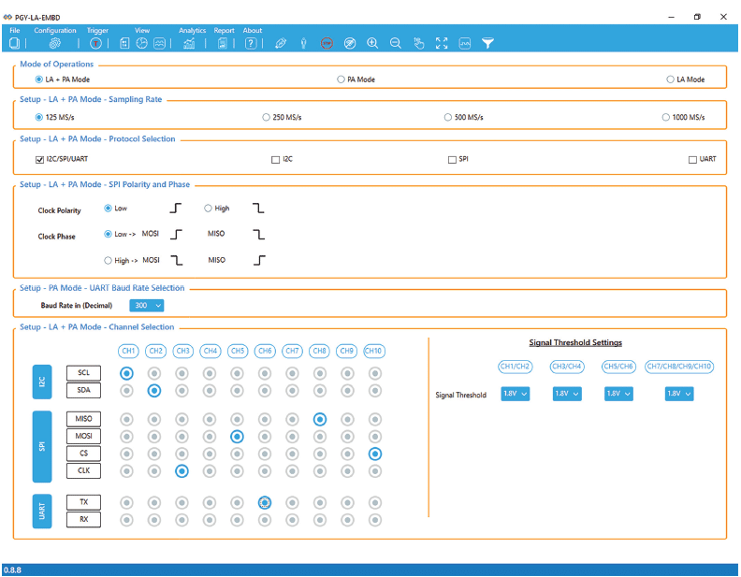Open the Analytics chart icon
The height and width of the screenshot is (577, 741).
tap(189, 43)
